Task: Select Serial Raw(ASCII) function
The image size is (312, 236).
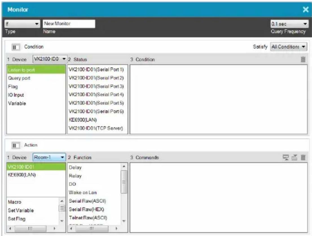Action: click(95, 201)
